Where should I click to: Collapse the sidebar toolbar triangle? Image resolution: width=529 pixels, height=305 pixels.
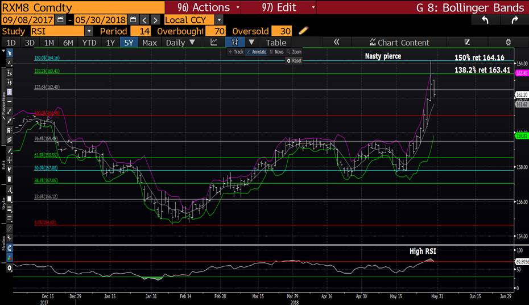click(x=3, y=51)
